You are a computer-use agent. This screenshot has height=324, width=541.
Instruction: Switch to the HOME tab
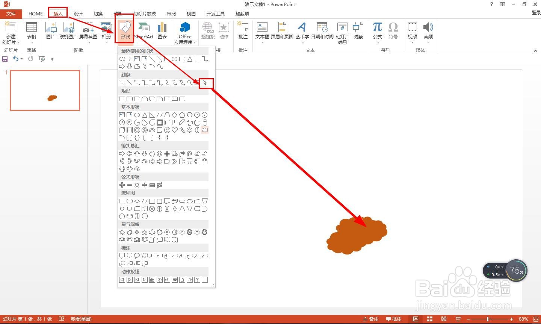(x=36, y=14)
